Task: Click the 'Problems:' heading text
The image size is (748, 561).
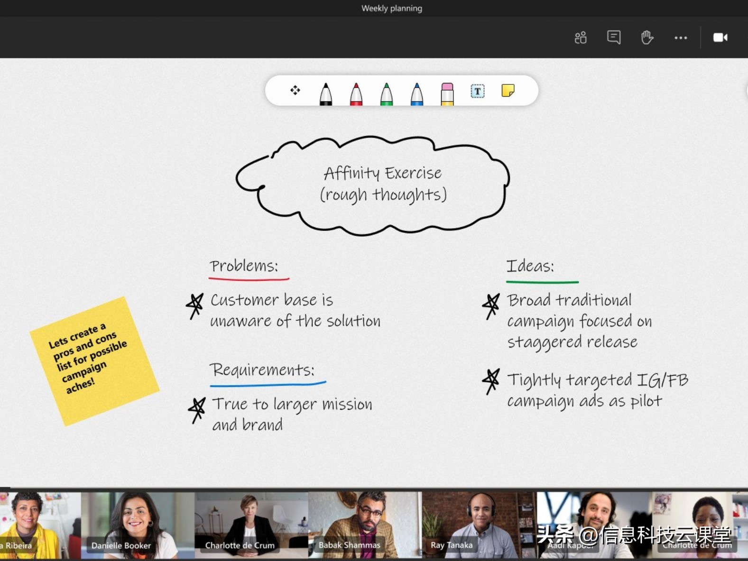Action: click(244, 266)
